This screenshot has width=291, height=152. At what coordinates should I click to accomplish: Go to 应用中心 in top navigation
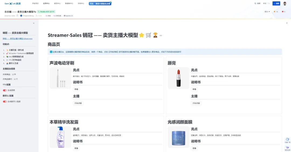click(x=46, y=3)
